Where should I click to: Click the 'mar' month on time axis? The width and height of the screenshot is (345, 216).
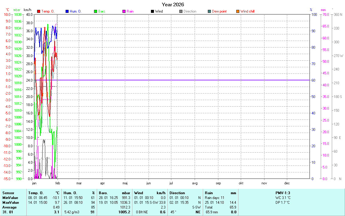click(x=79, y=183)
